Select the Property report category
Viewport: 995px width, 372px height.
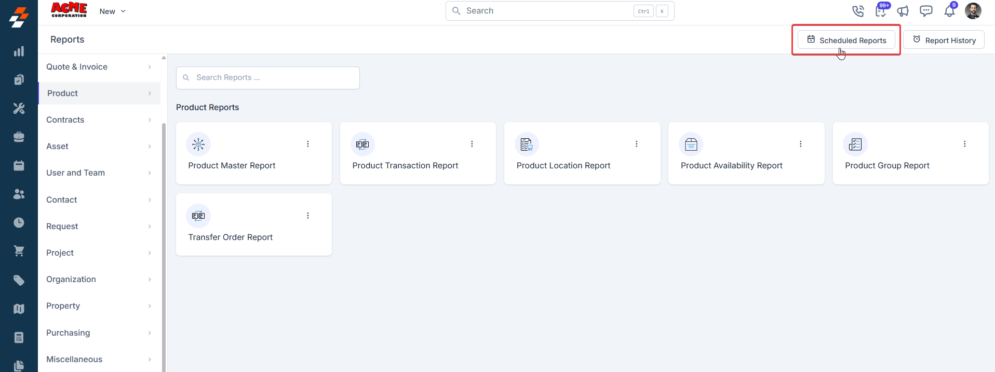[x=99, y=306]
